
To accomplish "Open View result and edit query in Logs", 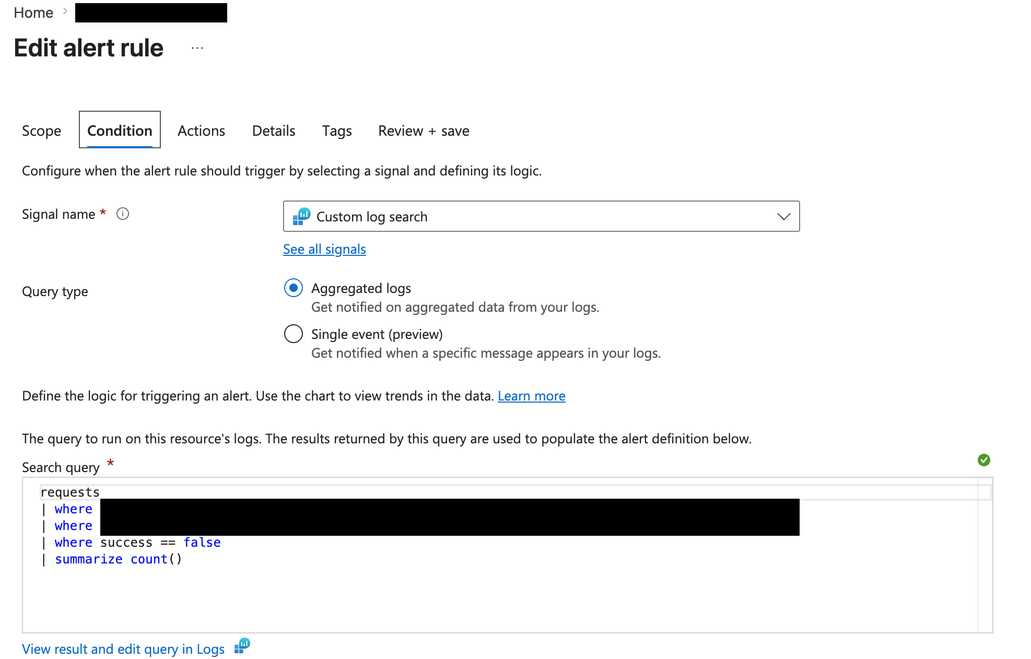I will [x=123, y=649].
